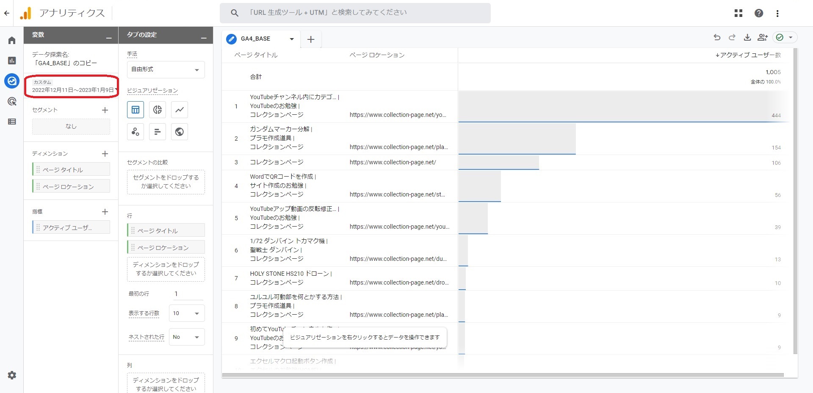
Task: Open the Home icon in sidebar
Action: pos(12,40)
